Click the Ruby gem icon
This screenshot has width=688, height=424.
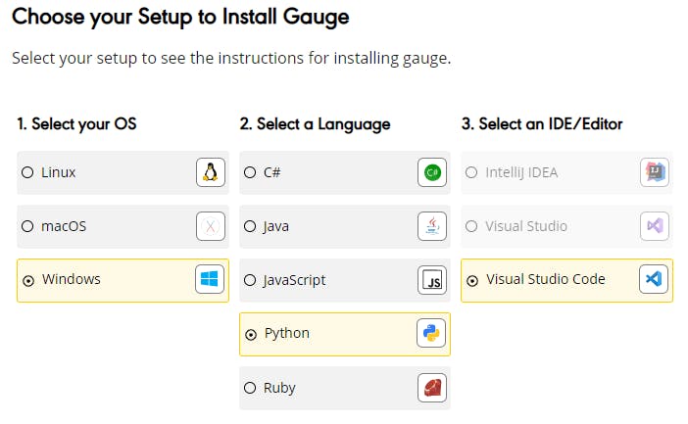click(x=431, y=388)
